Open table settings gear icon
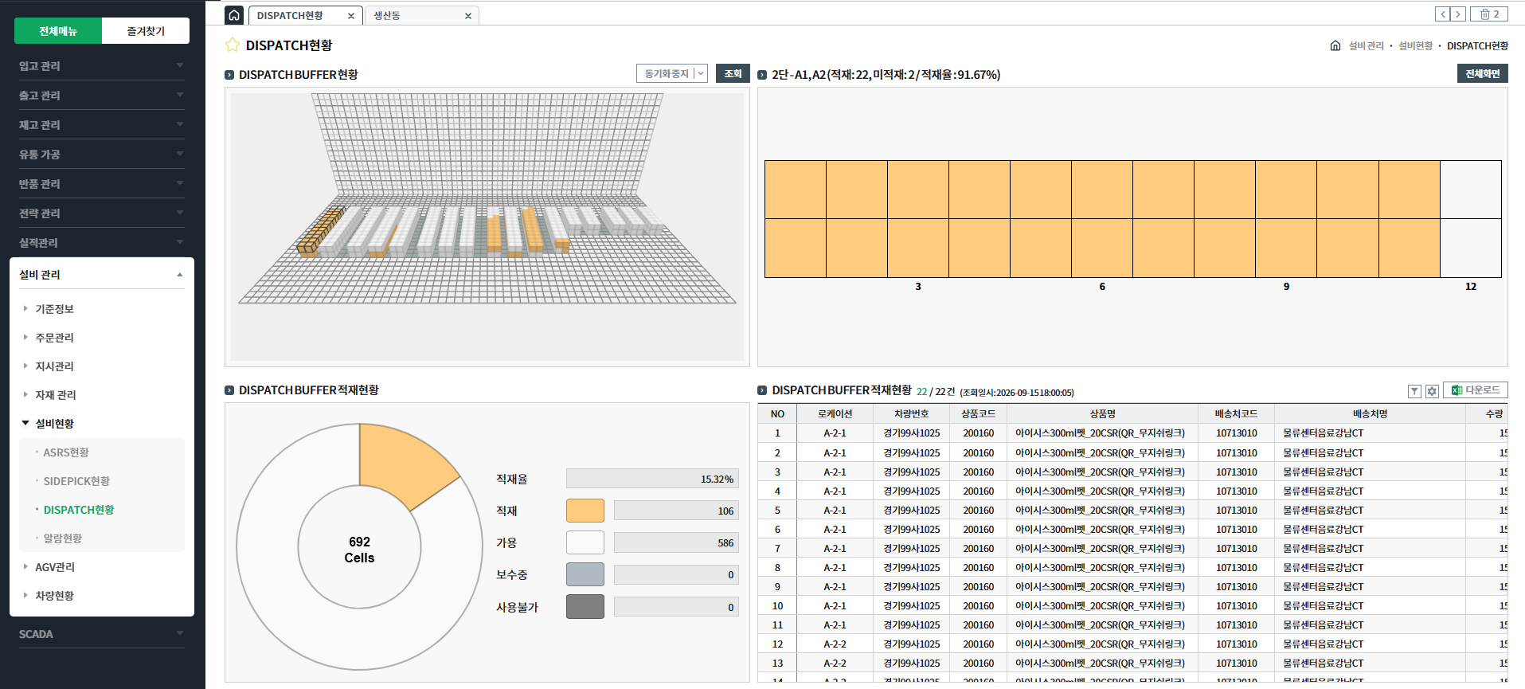The width and height of the screenshot is (1525, 689). click(1432, 391)
